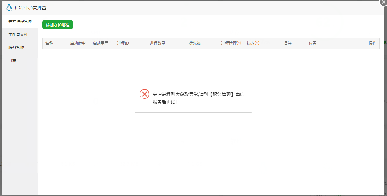Click the 进程ID column header

tap(123, 43)
